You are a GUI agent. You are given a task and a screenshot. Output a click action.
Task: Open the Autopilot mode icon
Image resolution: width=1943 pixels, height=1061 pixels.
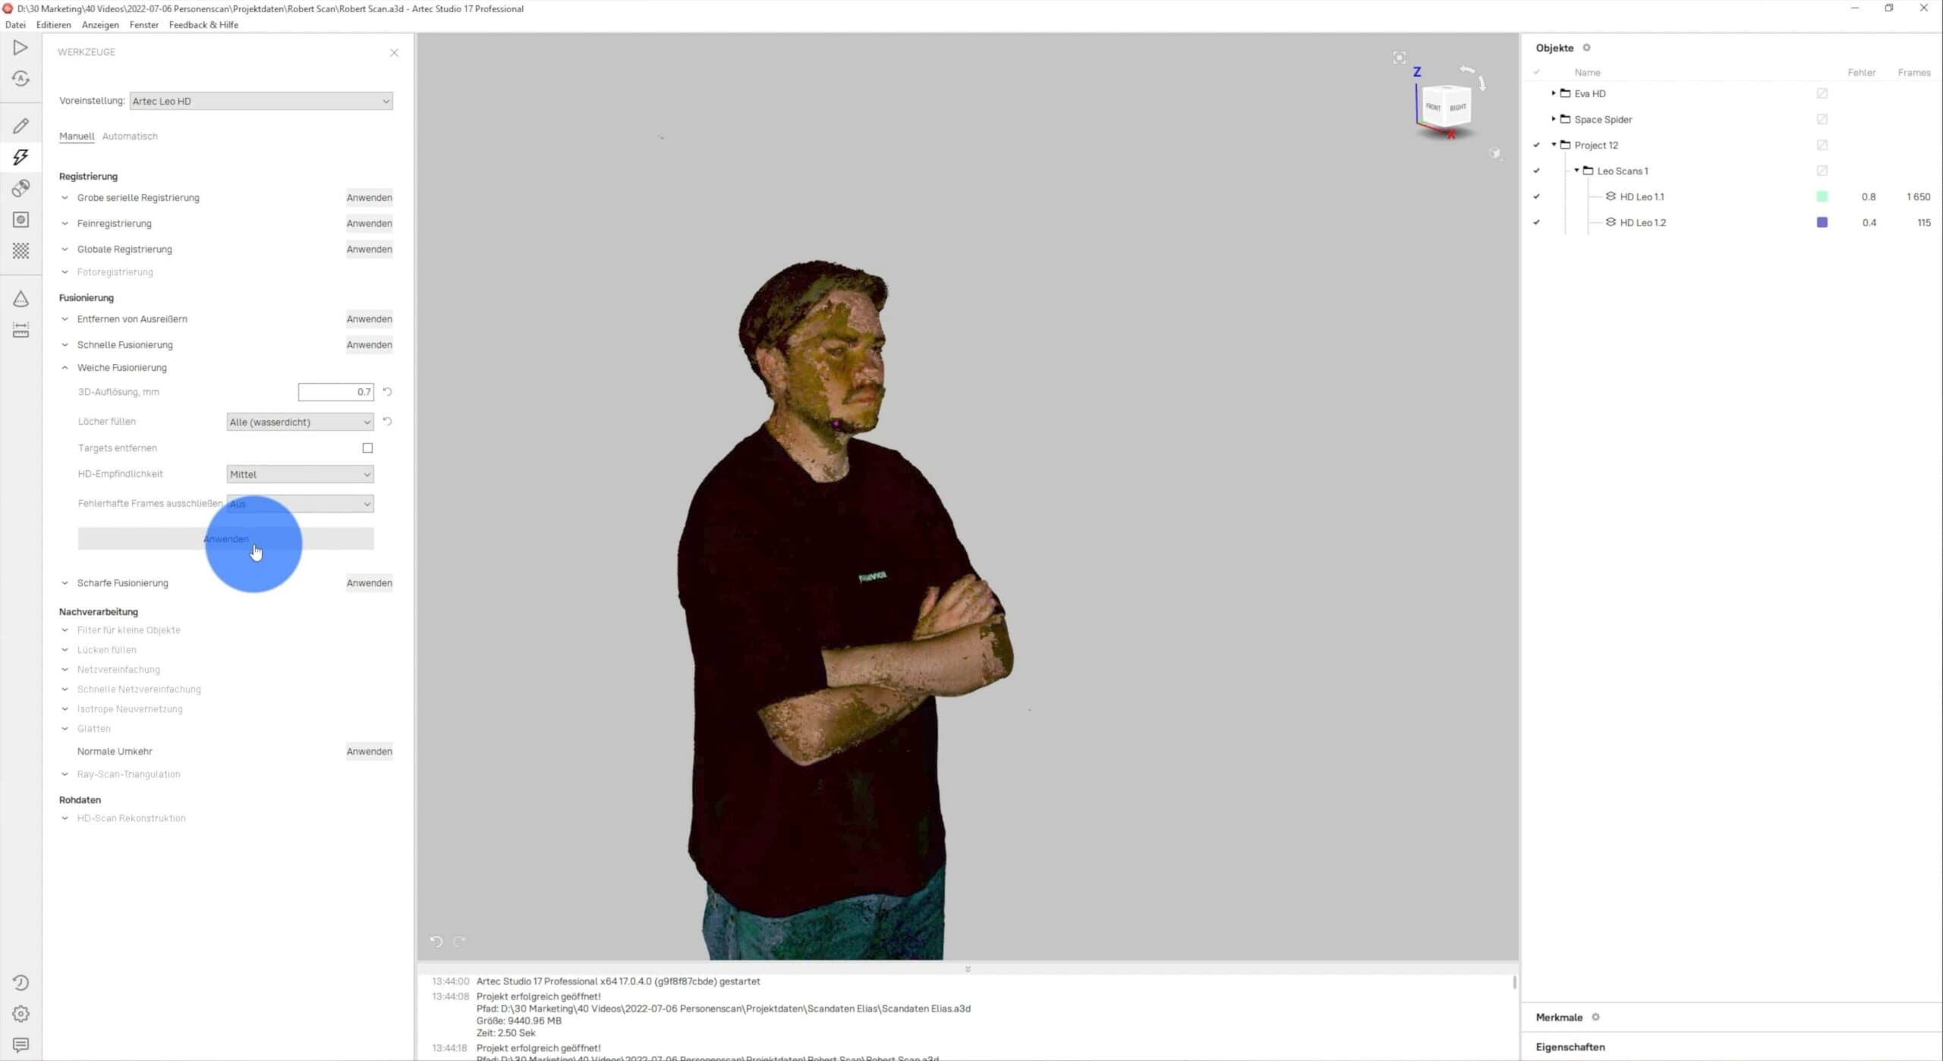(x=20, y=78)
